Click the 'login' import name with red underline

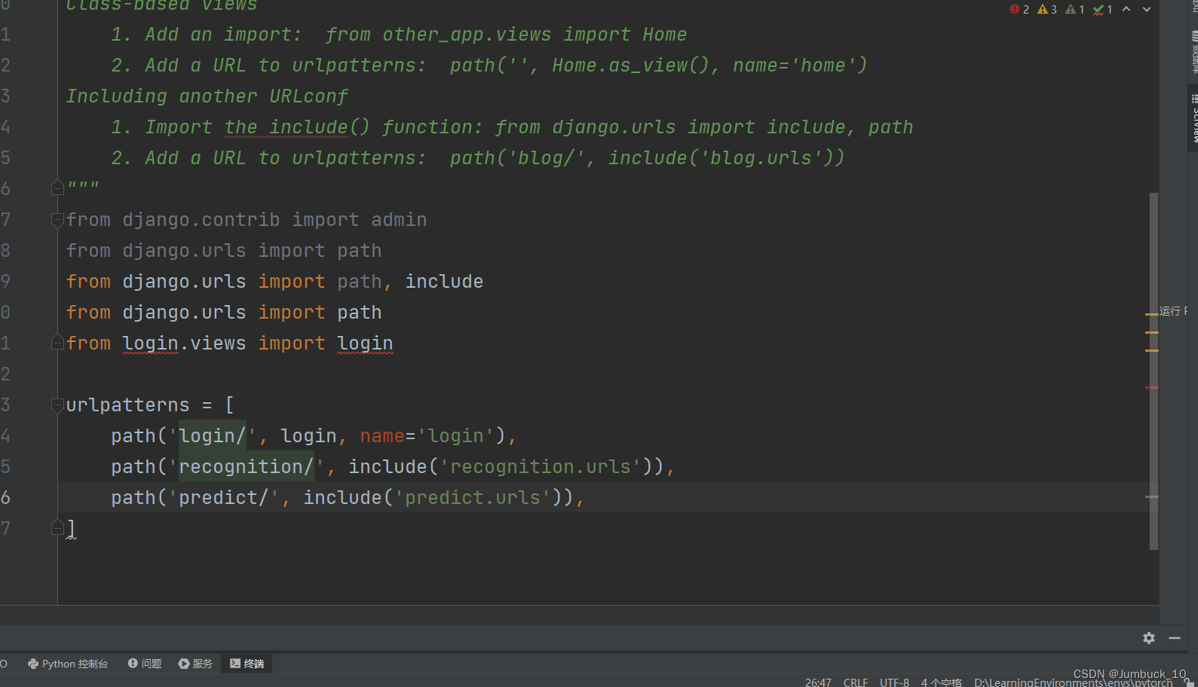[365, 343]
